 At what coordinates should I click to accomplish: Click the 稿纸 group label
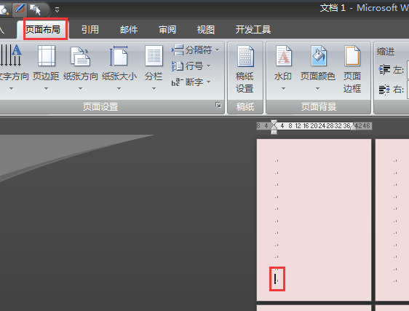pyautogui.click(x=245, y=106)
